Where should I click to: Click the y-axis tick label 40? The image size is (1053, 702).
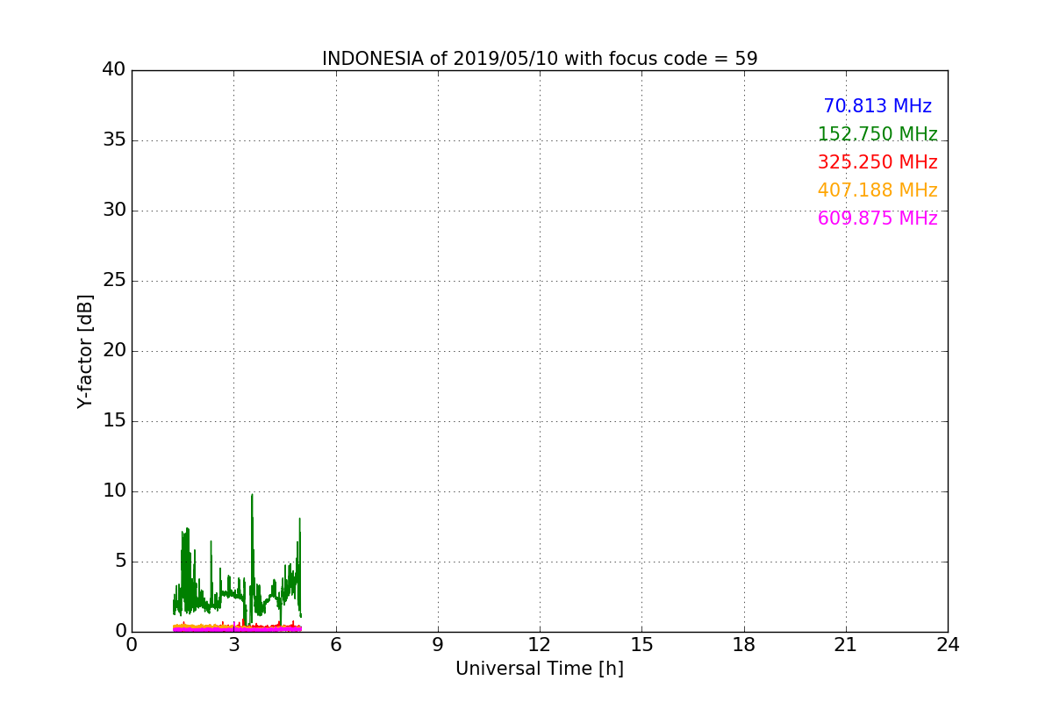click(x=114, y=70)
